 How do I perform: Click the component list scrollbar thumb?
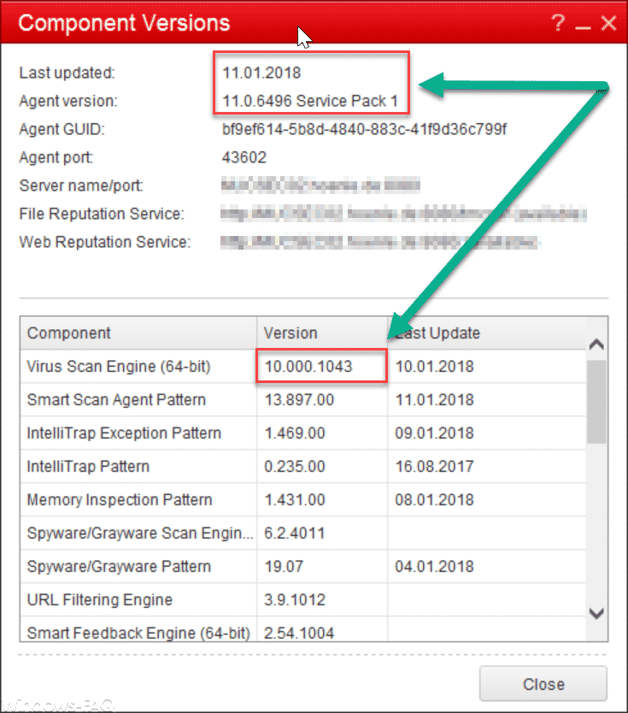pyautogui.click(x=596, y=402)
